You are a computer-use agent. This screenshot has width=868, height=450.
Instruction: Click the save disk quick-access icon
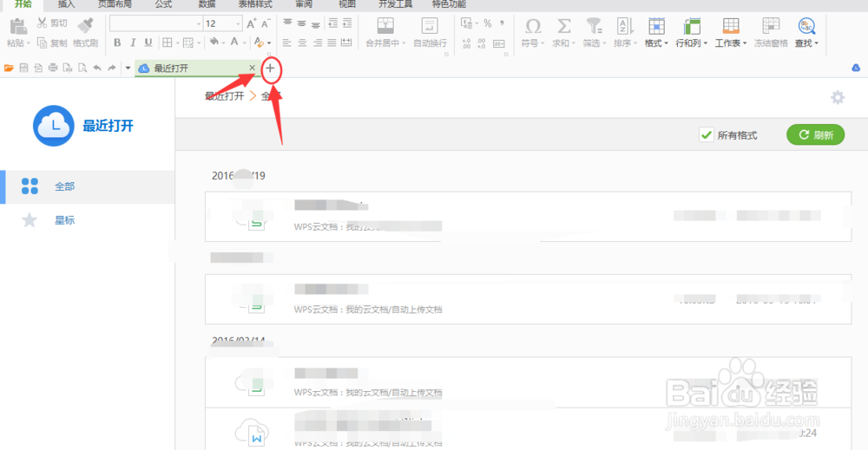click(x=23, y=68)
